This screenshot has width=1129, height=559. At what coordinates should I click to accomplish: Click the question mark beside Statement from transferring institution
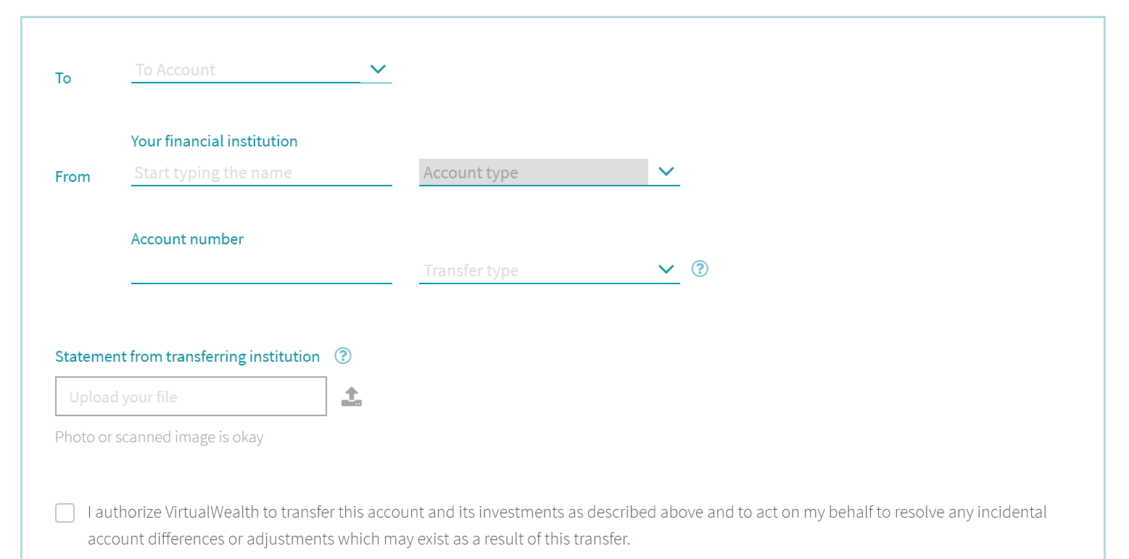342,356
